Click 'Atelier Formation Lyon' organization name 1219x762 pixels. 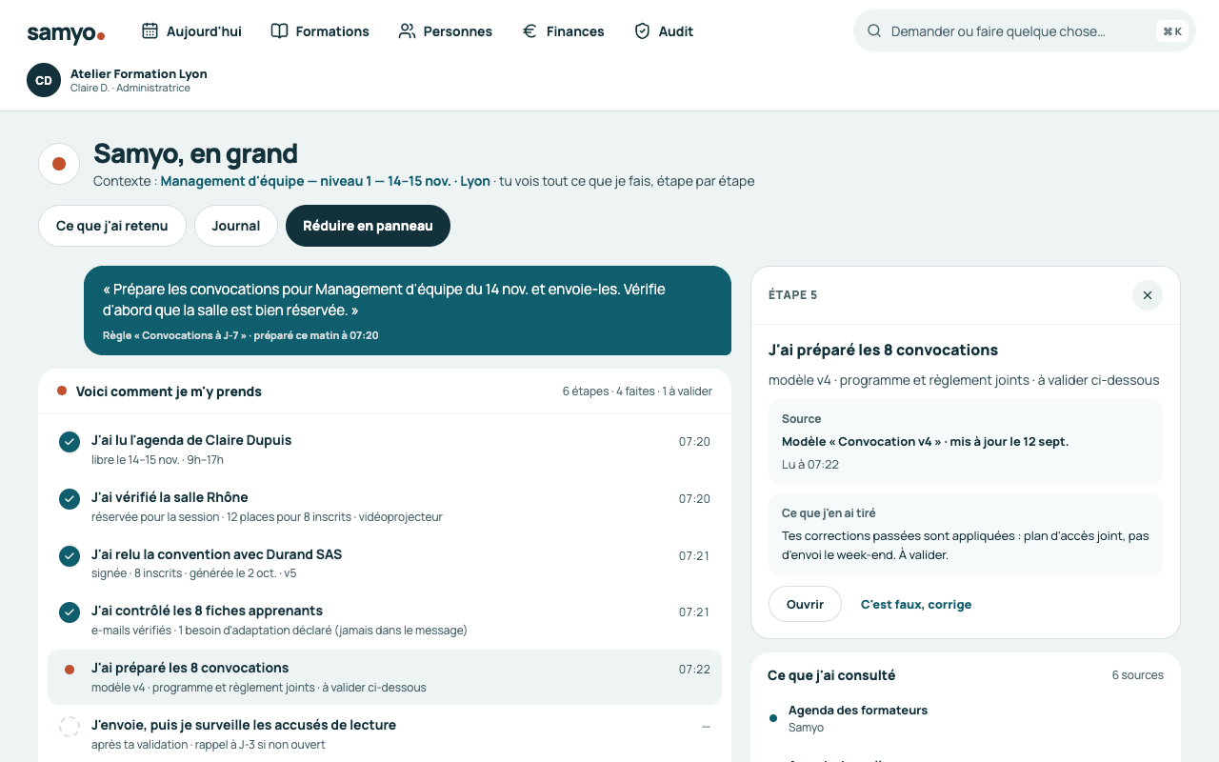click(139, 73)
